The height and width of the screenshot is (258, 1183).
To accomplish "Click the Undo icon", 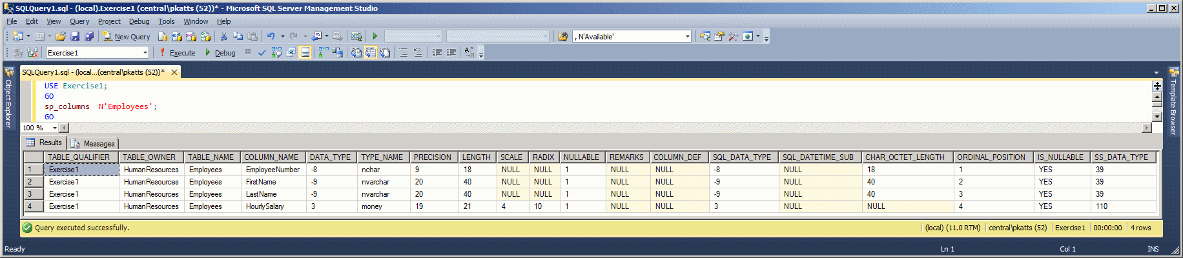I will (x=271, y=36).
